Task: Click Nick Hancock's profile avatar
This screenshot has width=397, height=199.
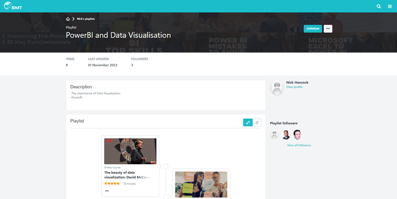Action: coord(277,88)
